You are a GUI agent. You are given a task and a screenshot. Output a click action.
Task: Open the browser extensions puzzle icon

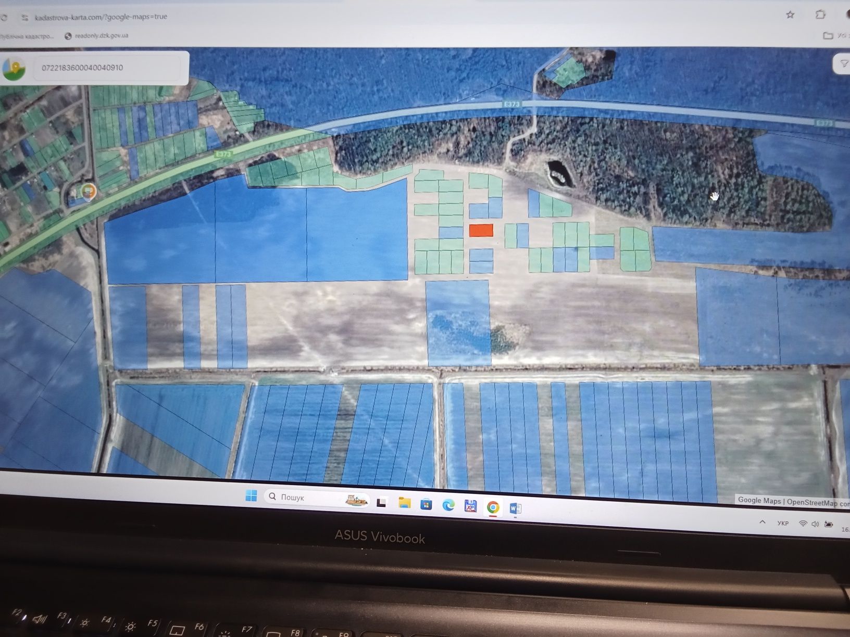pos(820,15)
